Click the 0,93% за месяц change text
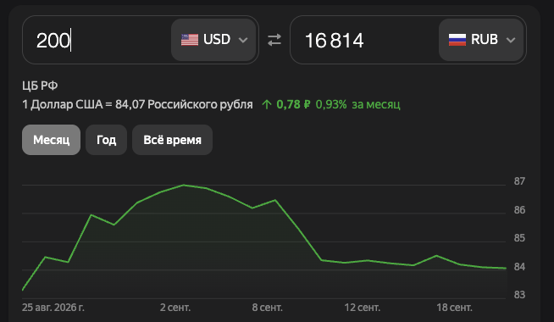Viewport: 554px width, 322px height. point(357,104)
